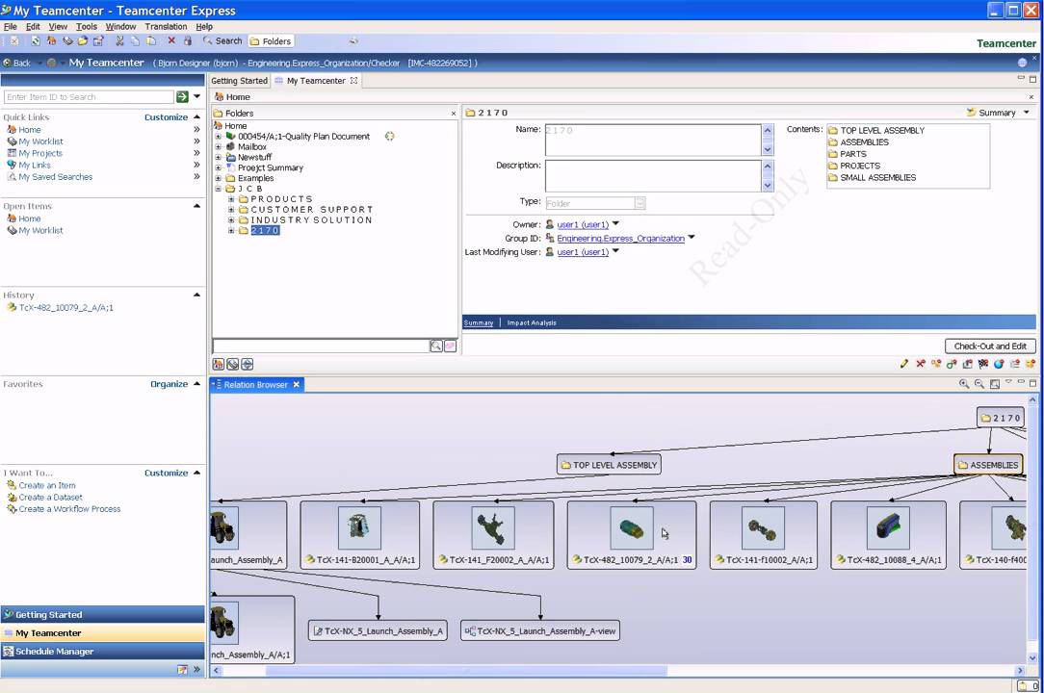Viewport: 1044px width, 693px height.
Task: Click the yellow pencil edit icon
Action: (x=904, y=364)
